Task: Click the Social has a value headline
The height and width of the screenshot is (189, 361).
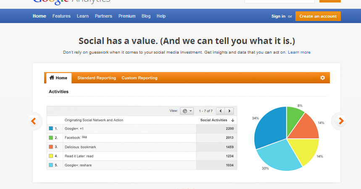Action: [x=187, y=41]
